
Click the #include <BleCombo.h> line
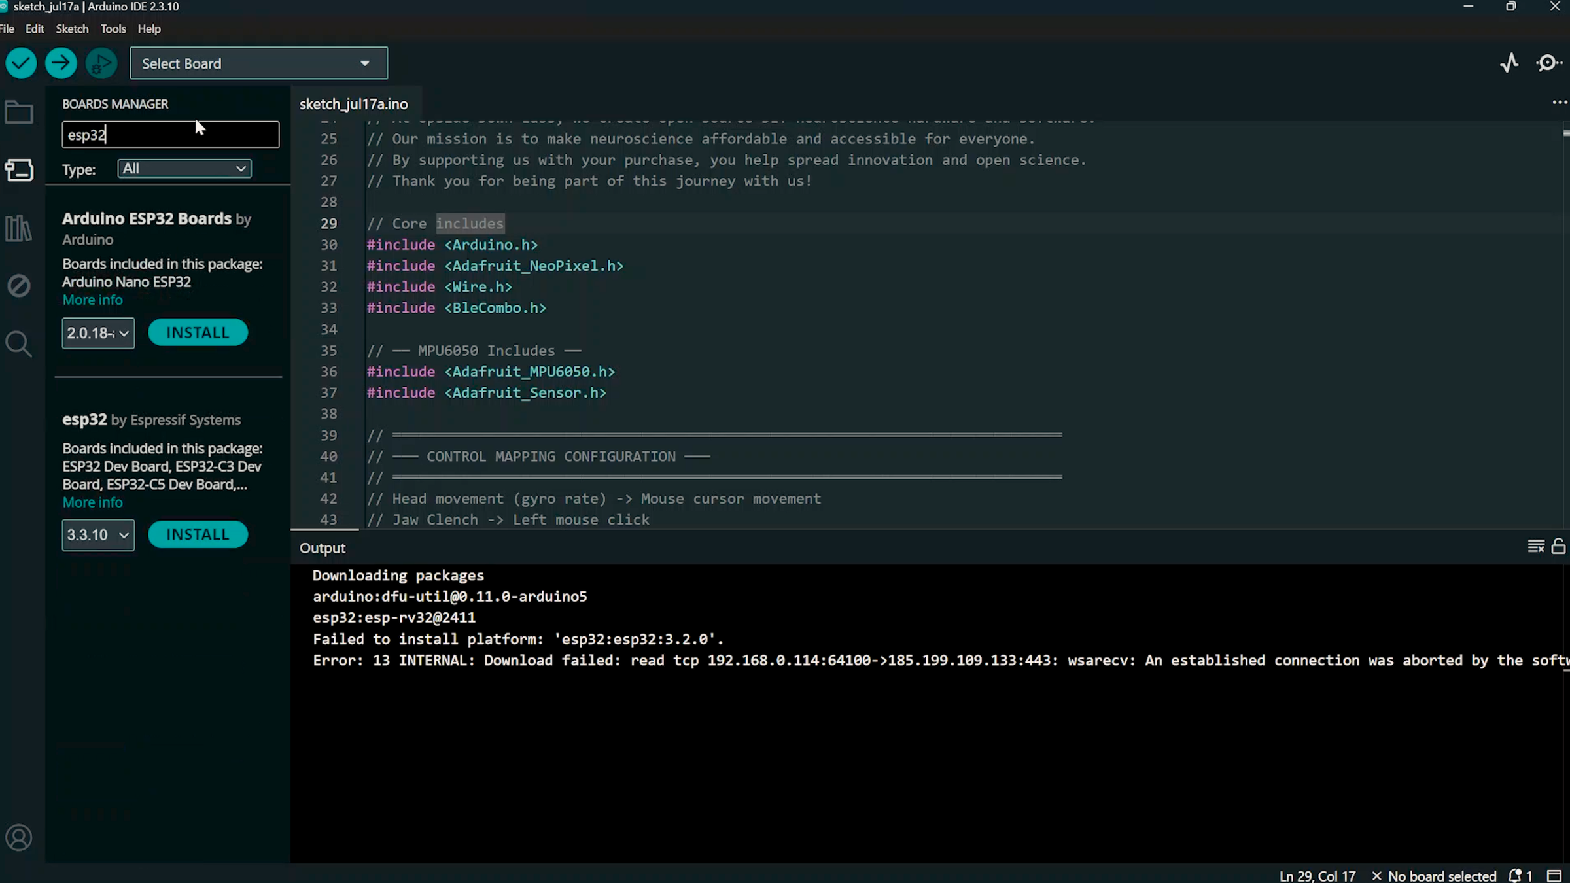pos(457,308)
